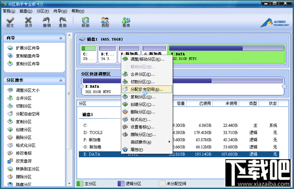This screenshot has width=294, height=189.
Task: Choose 属性(P) in context menu
Action: pos(147,149)
